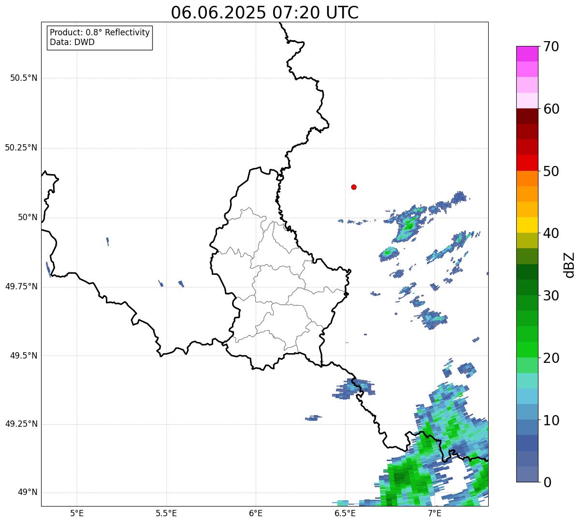Click the colorbar tick value 10
The height and width of the screenshot is (523, 581).
[x=551, y=420]
